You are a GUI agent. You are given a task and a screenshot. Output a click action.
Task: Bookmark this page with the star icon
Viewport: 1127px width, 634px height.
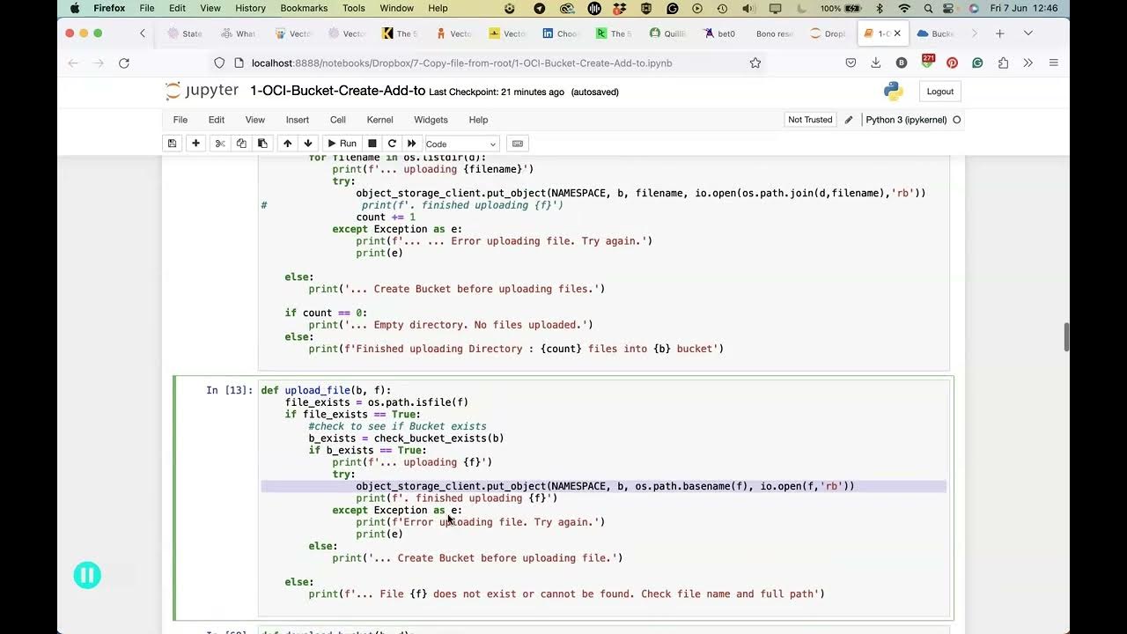pyautogui.click(x=755, y=63)
